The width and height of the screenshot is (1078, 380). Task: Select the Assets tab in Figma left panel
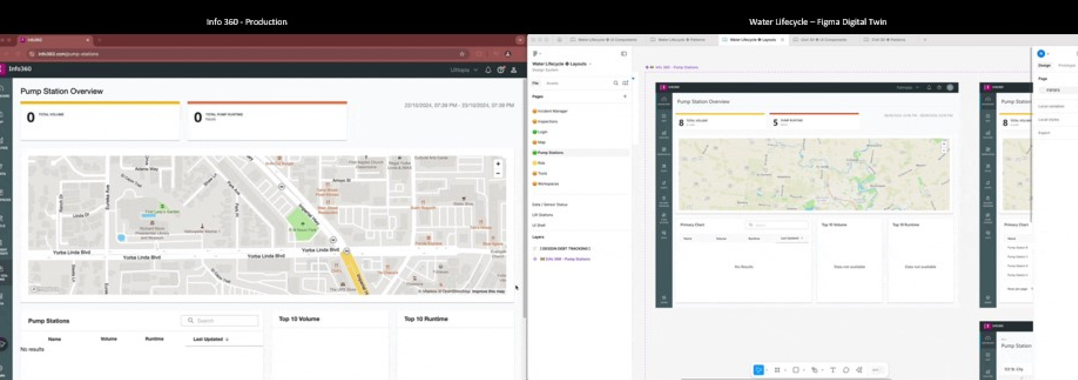552,83
